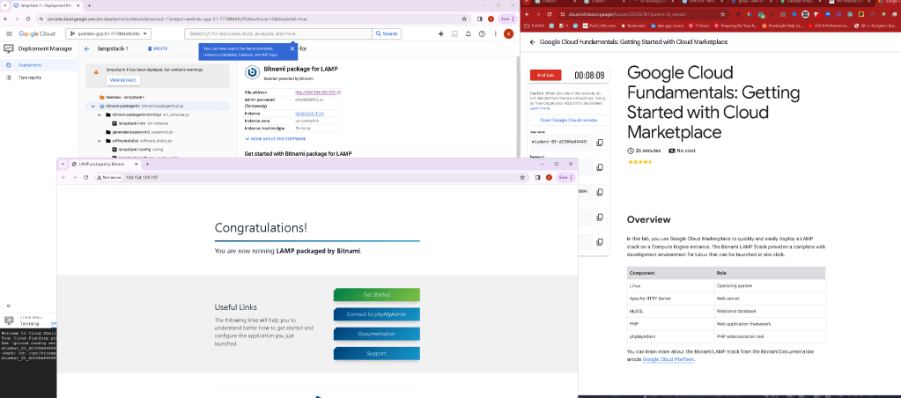Click the five-star rating under lab title
The width and height of the screenshot is (901, 398).
point(639,162)
